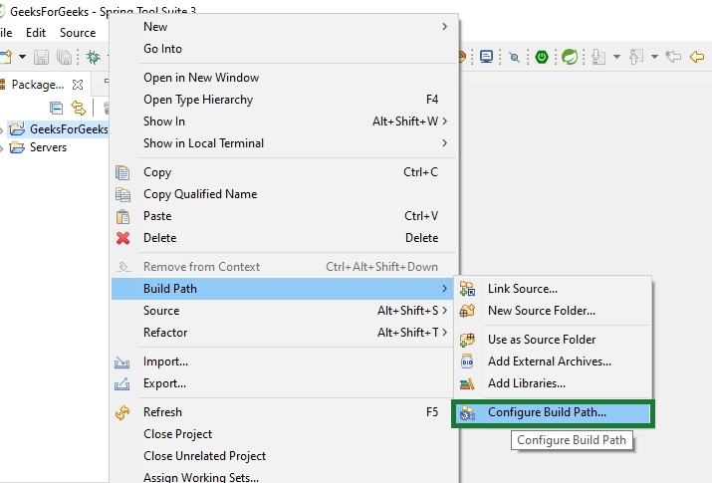
Task: Choose Open Type Hierarchy
Action: point(285,100)
